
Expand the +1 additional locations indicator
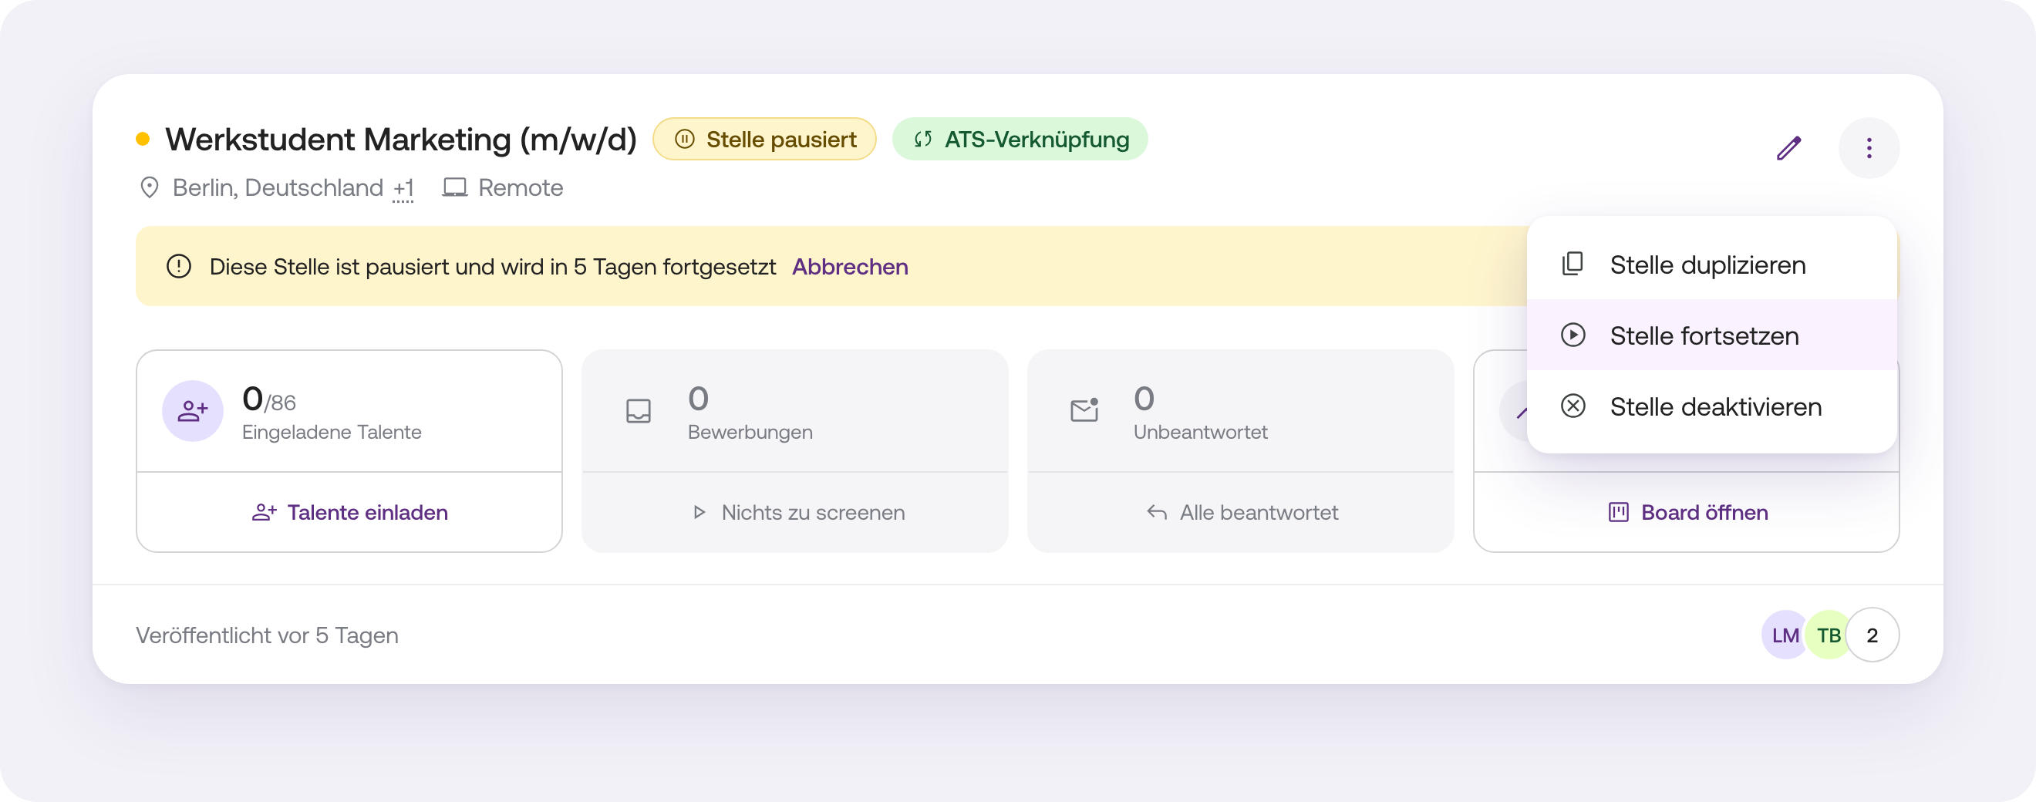point(403,188)
